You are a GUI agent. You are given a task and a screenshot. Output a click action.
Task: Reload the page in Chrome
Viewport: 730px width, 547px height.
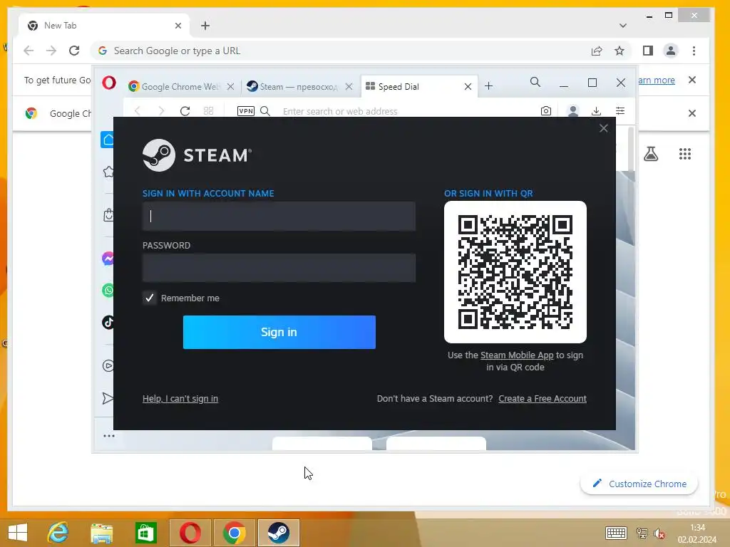(74, 51)
